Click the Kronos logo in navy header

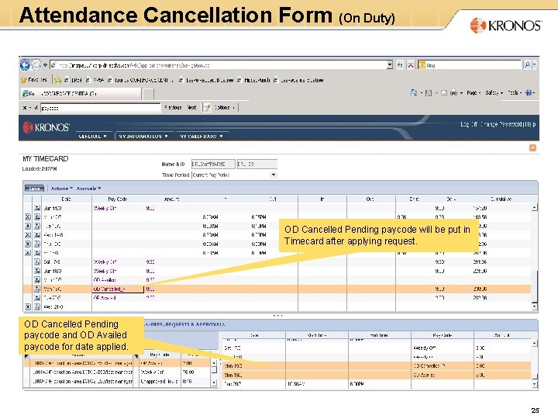(46, 127)
